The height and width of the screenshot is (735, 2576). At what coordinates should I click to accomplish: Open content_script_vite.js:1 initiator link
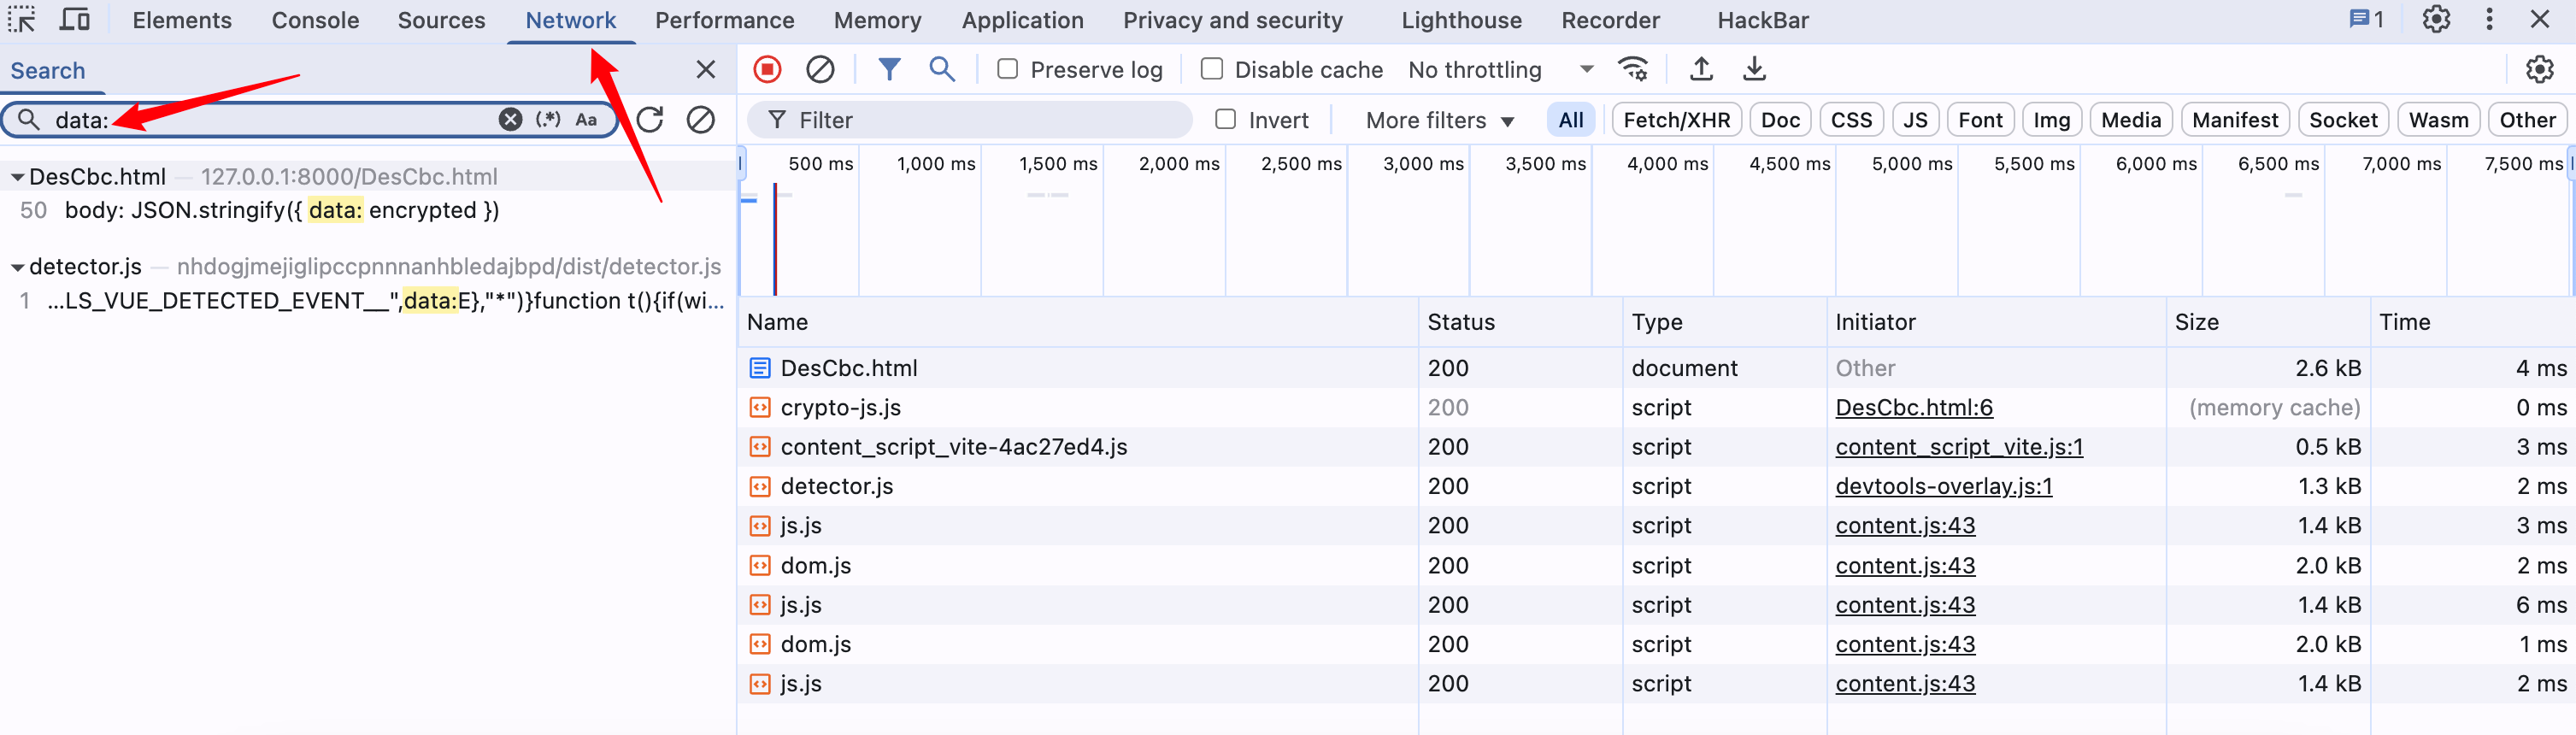pos(1959,447)
